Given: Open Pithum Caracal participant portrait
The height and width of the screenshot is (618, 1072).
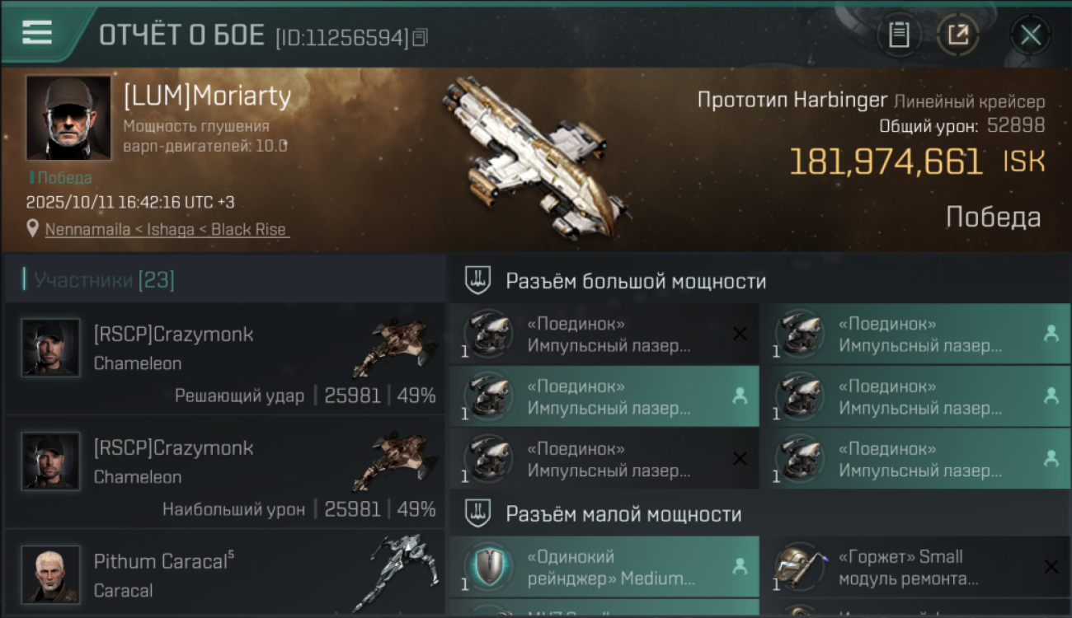Looking at the screenshot, I should (51, 574).
